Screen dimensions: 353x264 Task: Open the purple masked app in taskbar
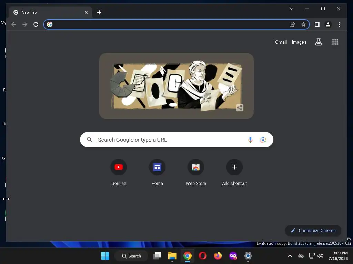pos(233,256)
